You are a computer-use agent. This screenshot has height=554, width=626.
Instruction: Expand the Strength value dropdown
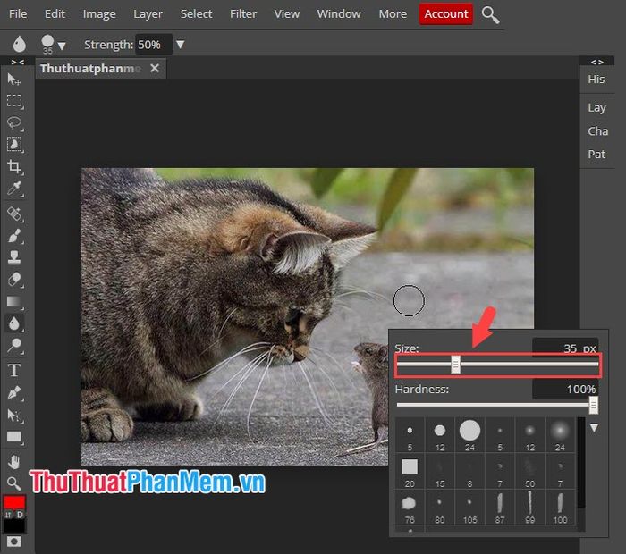tap(181, 44)
